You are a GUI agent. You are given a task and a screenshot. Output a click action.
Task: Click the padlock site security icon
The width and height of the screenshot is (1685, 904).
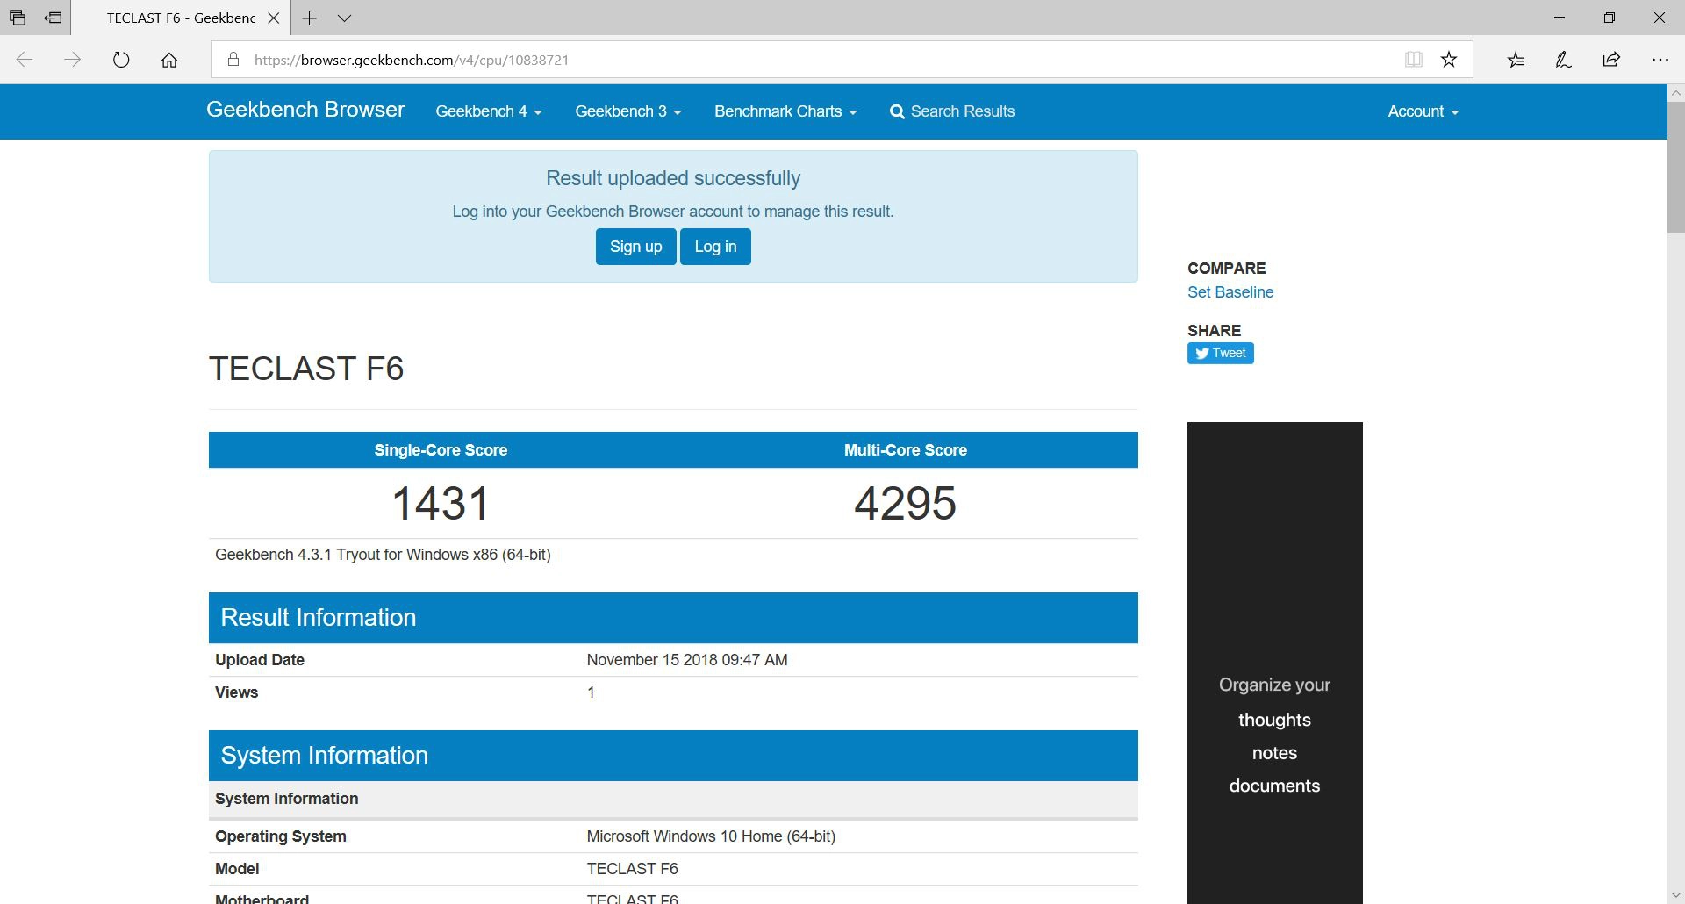click(233, 60)
